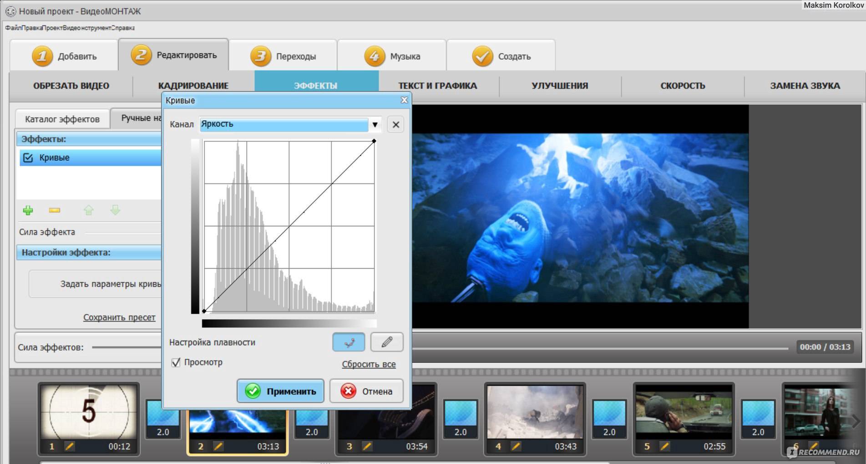Image resolution: width=866 pixels, height=464 pixels.
Task: Select the Яркость channel combo box
Action: click(x=284, y=124)
